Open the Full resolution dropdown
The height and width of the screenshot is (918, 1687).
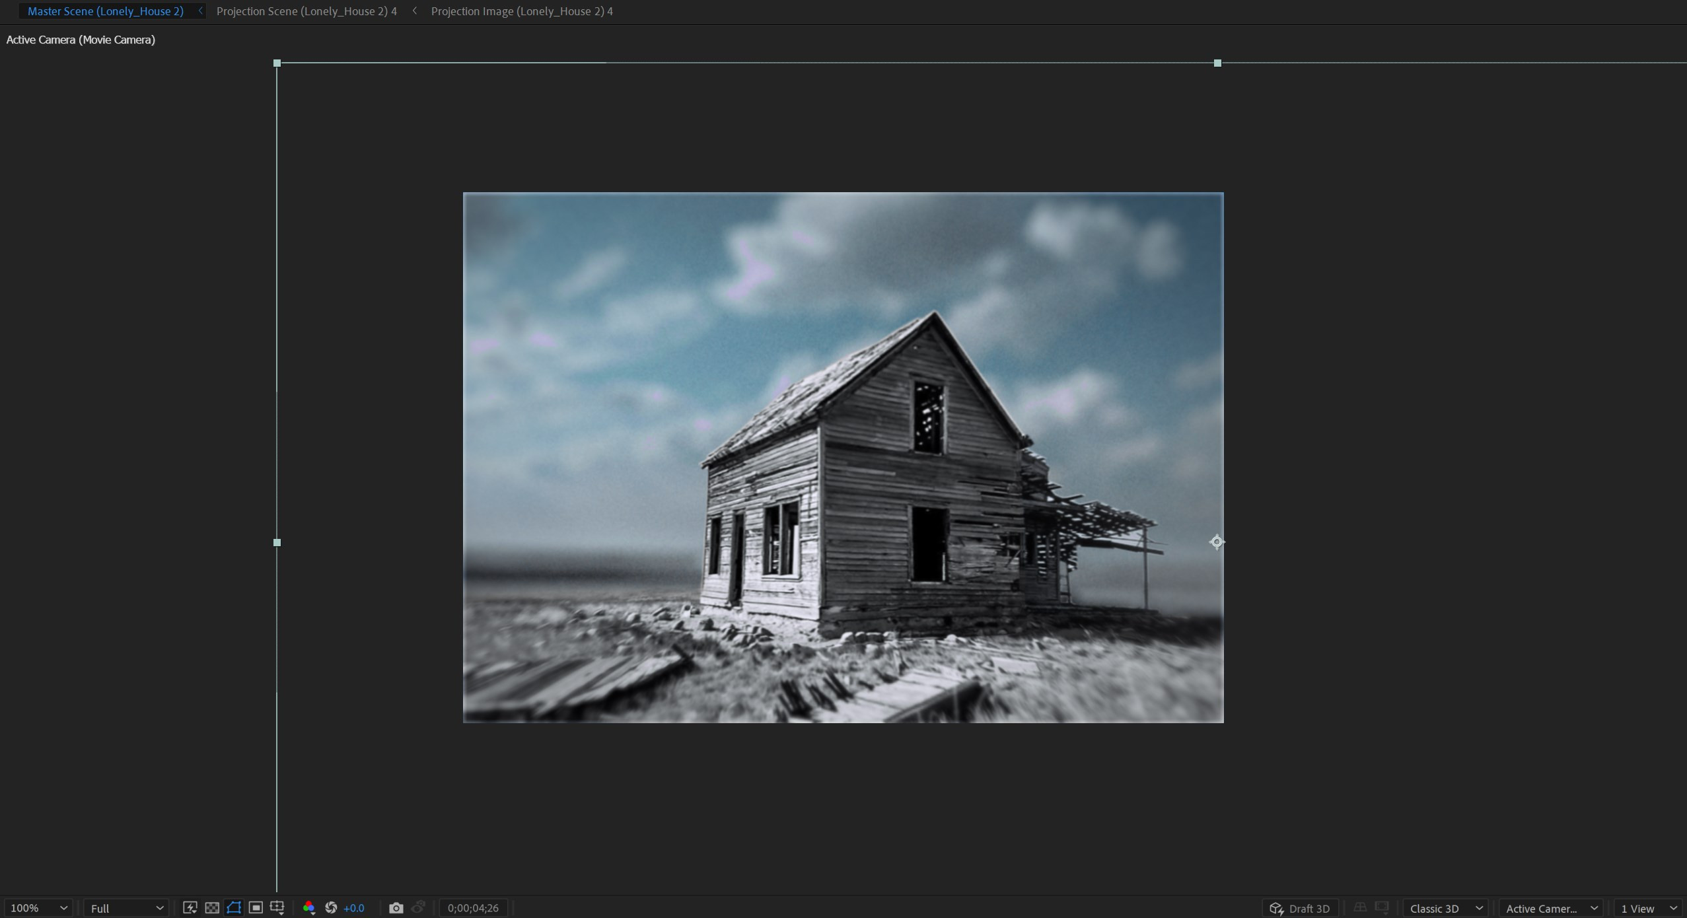pos(126,908)
